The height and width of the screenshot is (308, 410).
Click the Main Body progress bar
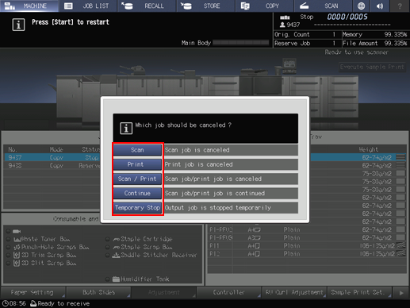point(241,43)
